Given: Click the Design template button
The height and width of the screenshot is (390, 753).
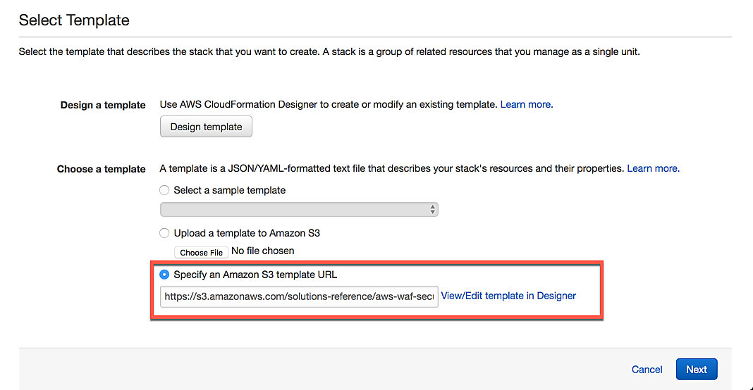Looking at the screenshot, I should coord(206,127).
